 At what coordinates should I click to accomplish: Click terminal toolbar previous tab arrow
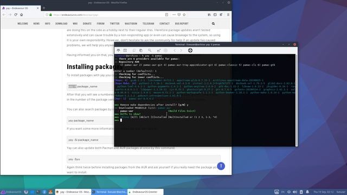click(x=175, y=50)
